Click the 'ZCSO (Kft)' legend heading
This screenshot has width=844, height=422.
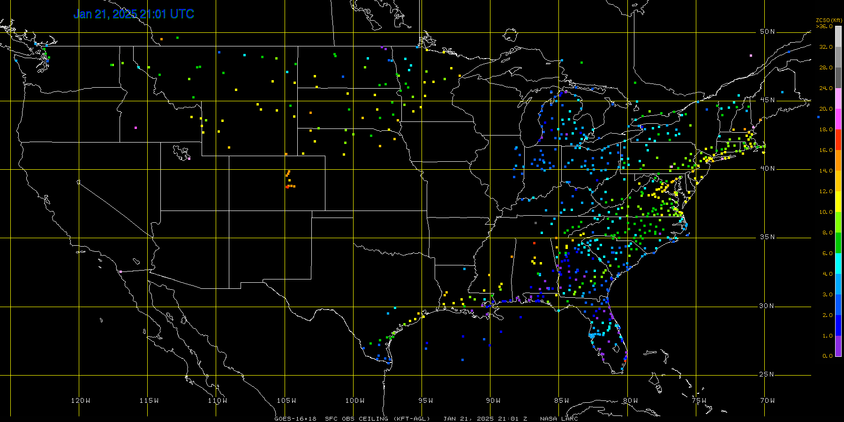click(829, 20)
